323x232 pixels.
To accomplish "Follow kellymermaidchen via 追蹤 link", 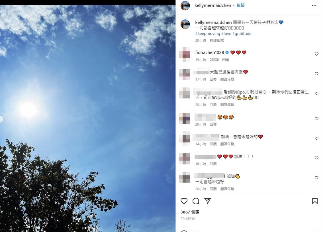I will (x=240, y=5).
